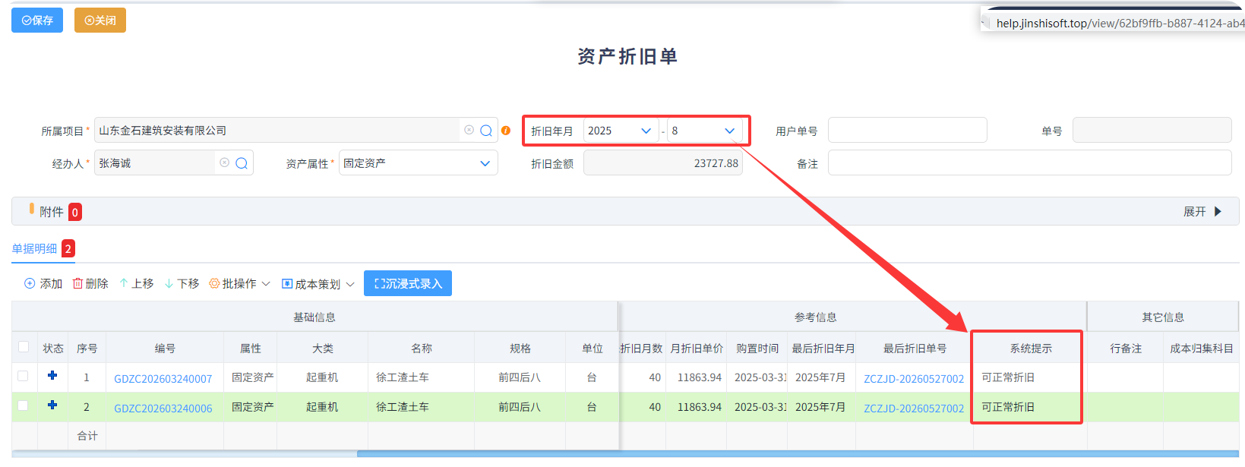Click the 系统提示 column header
The height and width of the screenshot is (467, 1245).
[1031, 348]
